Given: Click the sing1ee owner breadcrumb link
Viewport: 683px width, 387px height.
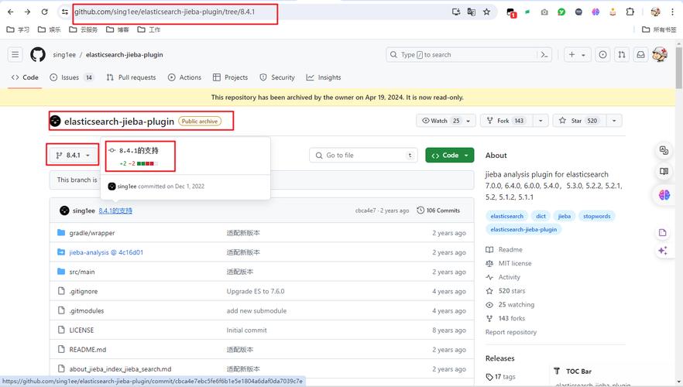Looking at the screenshot, I should (x=64, y=54).
